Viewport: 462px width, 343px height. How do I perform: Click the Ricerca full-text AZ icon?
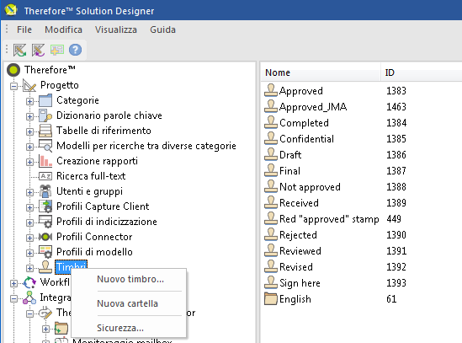click(45, 176)
